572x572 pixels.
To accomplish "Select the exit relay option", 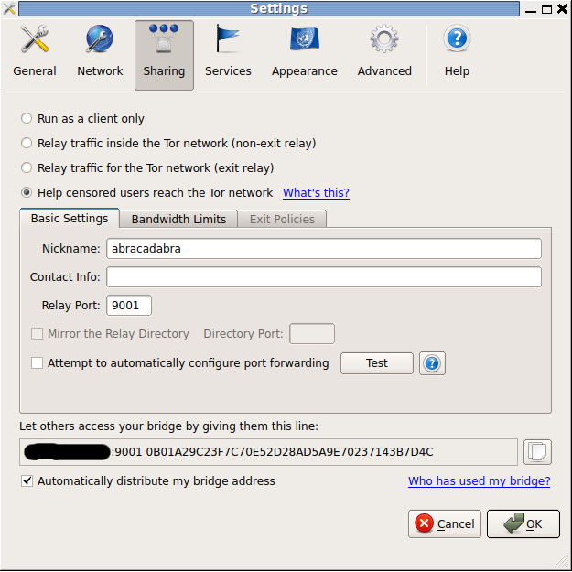I will [x=27, y=168].
